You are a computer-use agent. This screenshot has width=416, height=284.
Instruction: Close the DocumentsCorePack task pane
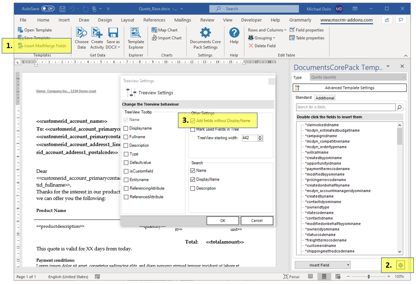click(x=402, y=66)
